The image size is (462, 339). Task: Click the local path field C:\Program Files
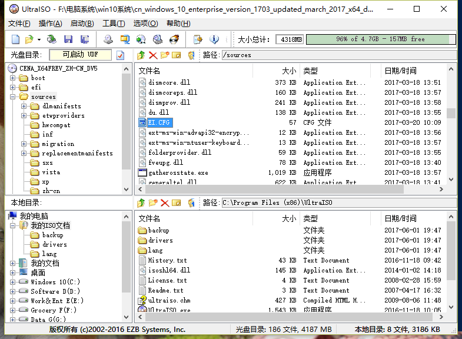click(x=339, y=202)
